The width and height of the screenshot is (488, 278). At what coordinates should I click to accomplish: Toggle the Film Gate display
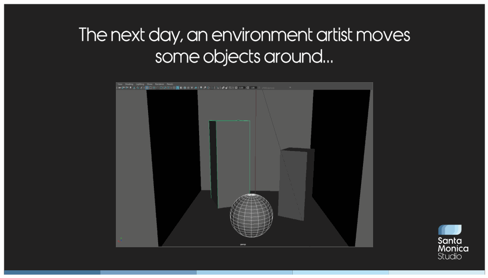150,88
